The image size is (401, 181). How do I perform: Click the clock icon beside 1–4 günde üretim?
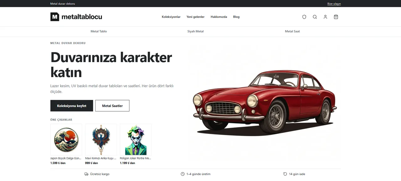tap(183, 174)
